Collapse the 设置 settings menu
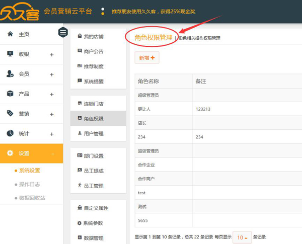The height and width of the screenshot is (244, 302). coord(52,153)
